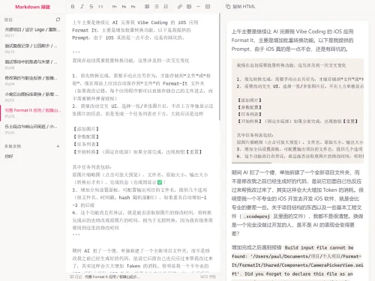Click the preview code block's horizontal scrollbar
Screen dimensions: 375x281
coord(251,163)
